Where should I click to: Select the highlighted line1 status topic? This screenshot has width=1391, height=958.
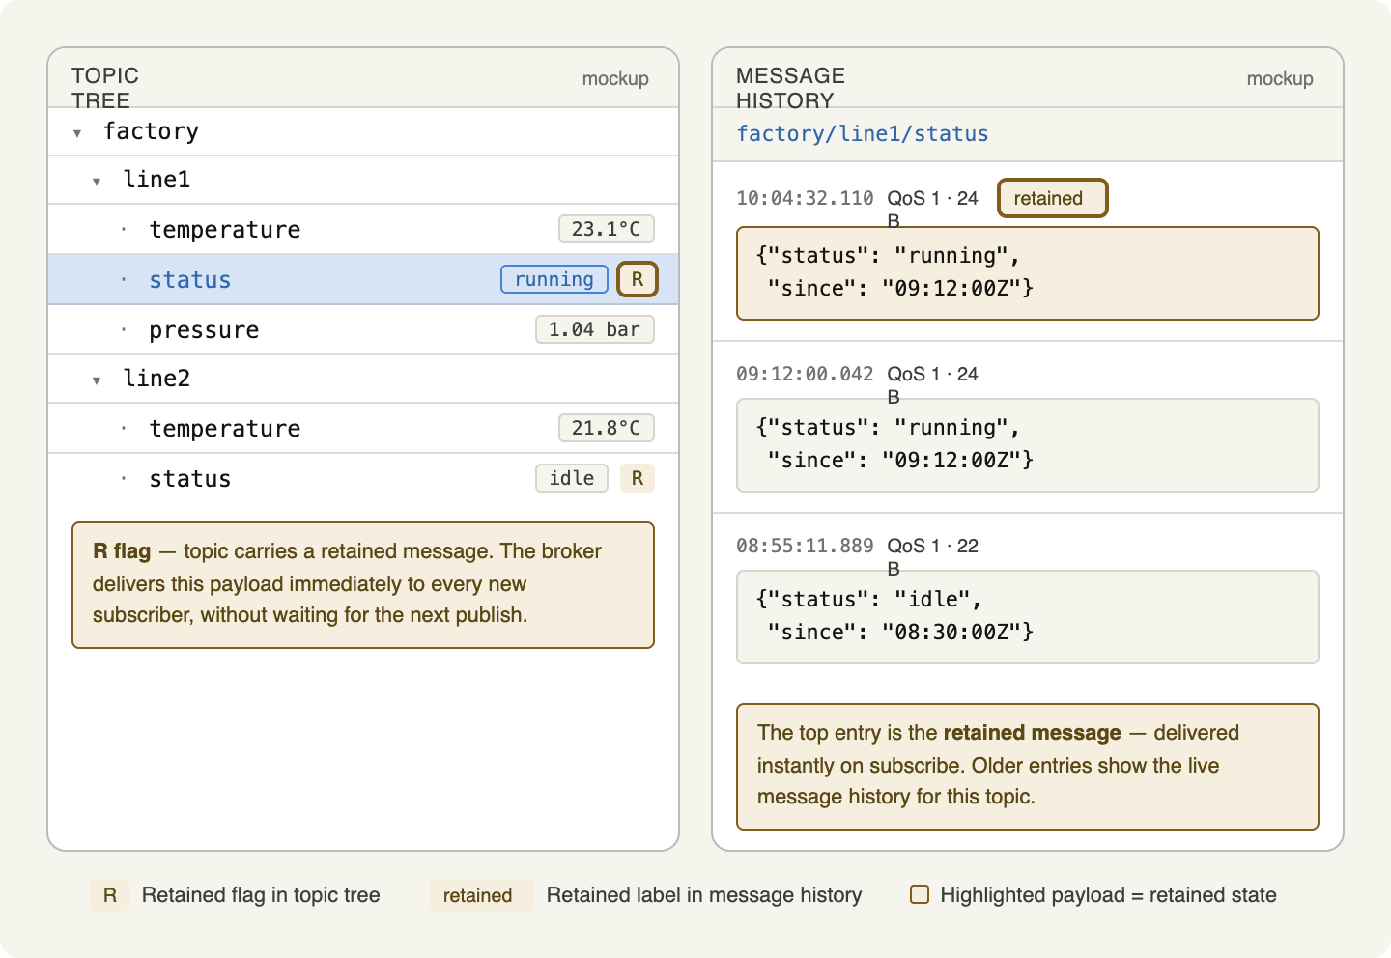pyautogui.click(x=363, y=279)
